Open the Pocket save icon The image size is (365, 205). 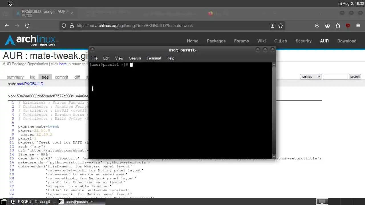317,26
